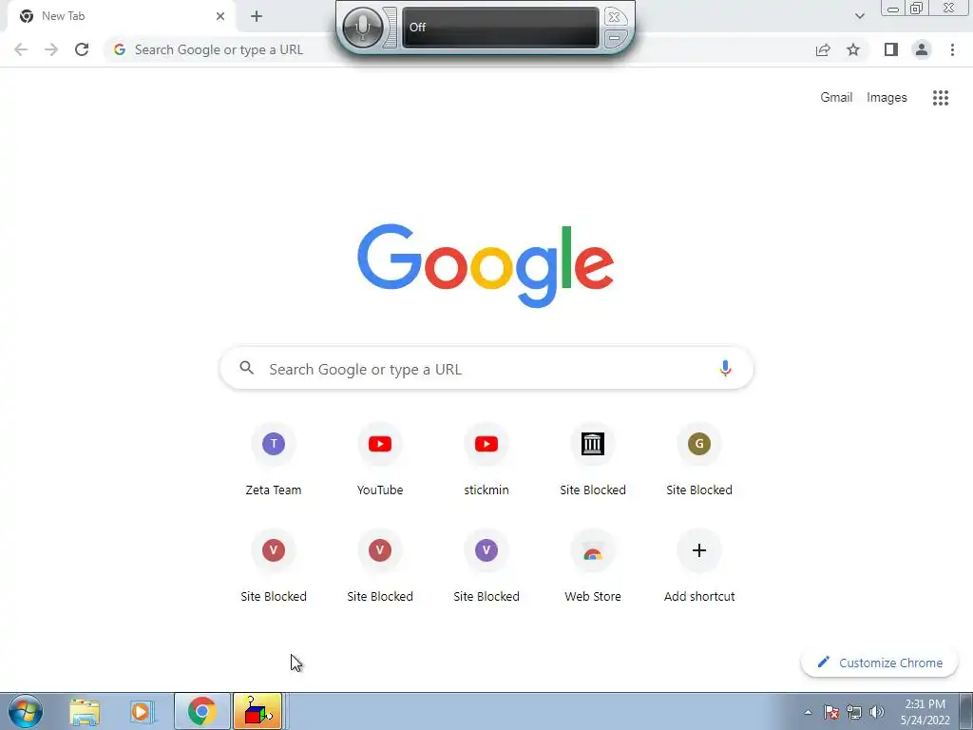The image size is (973, 730).
Task: Open Images link
Action: (887, 98)
